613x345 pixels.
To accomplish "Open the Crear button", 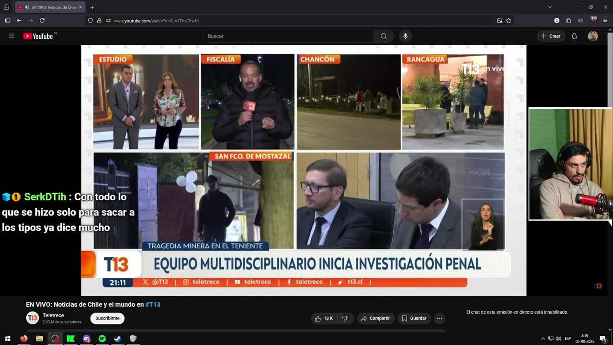I will tap(551, 36).
